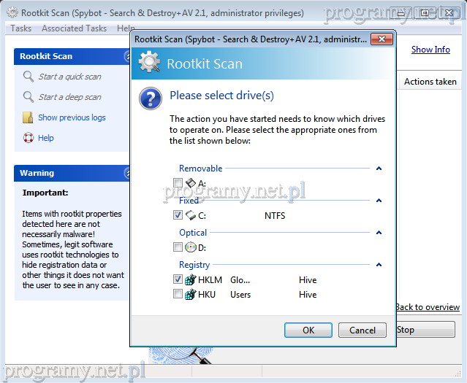Open the Tasks menu
Screen dimensions: 467x383
click(x=21, y=28)
